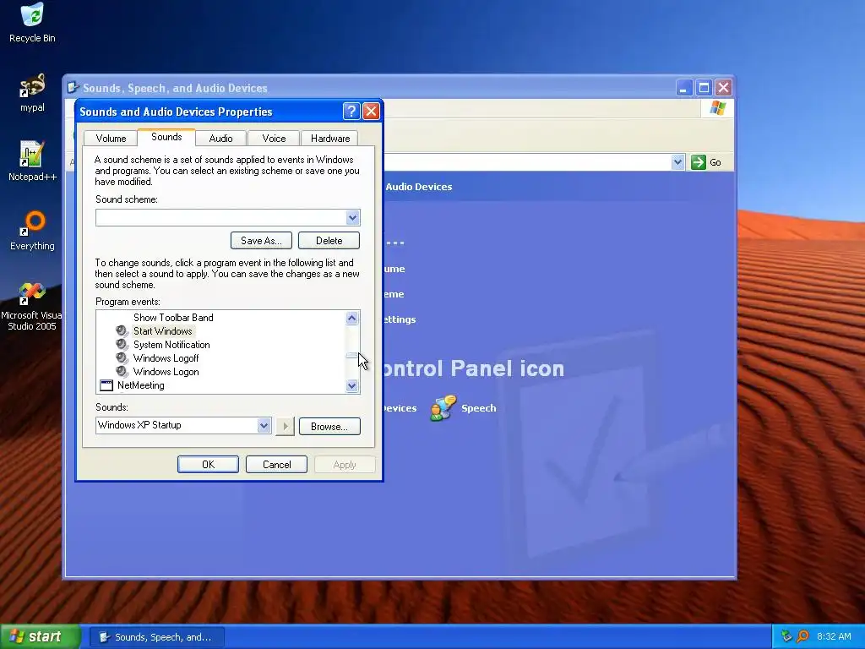Click the program events scrollbar thumb
865x649 pixels.
(x=352, y=355)
